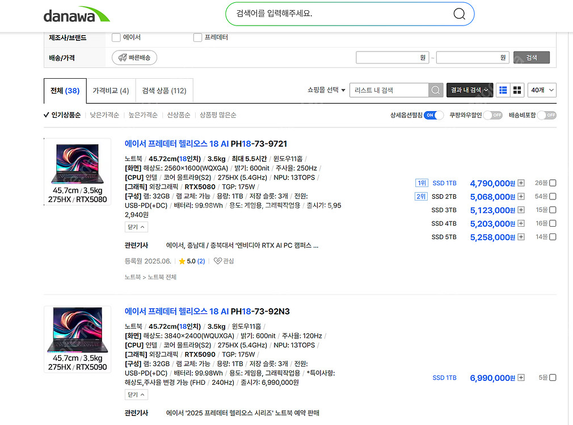Viewport: 573px width, 425px height.
Task: Click plus icon beside 5,203,000원 price
Action: coord(521,223)
